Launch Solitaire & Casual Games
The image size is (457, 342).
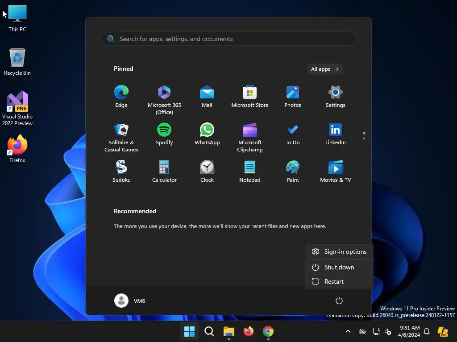[121, 138]
